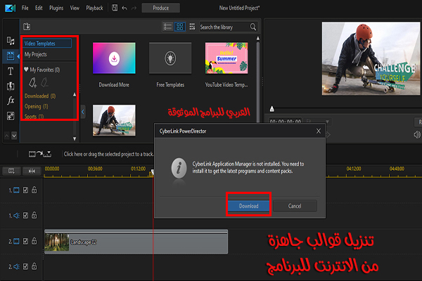Toggle lock on audio track 1
This screenshot has width=422, height=281.
pos(34,215)
